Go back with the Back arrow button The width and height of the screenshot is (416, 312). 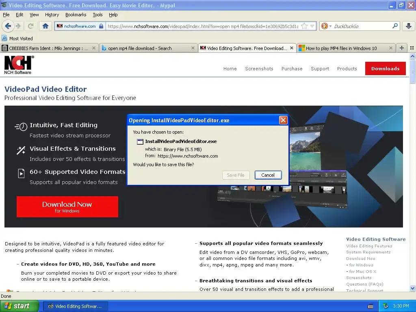pos(8,26)
